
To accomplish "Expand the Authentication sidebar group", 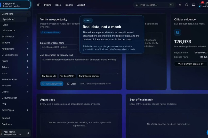I will (15, 79).
